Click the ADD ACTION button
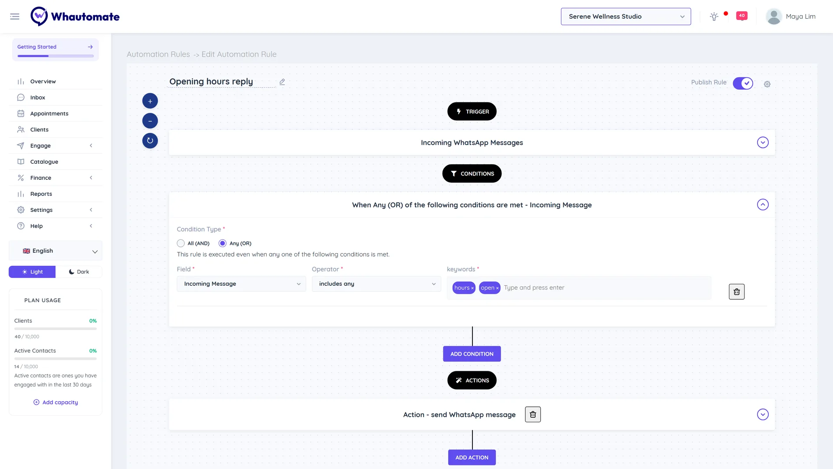The height and width of the screenshot is (469, 833). click(x=472, y=458)
